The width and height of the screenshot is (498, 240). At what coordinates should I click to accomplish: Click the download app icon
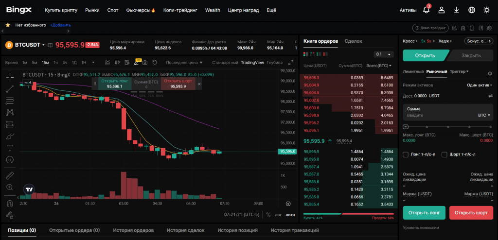coord(456,10)
